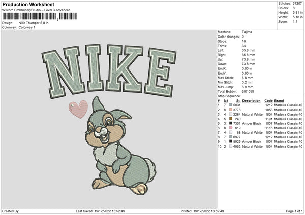Select the grey-green swatch in stop 1
The height and width of the screenshot is (215, 305).
click(x=231, y=105)
